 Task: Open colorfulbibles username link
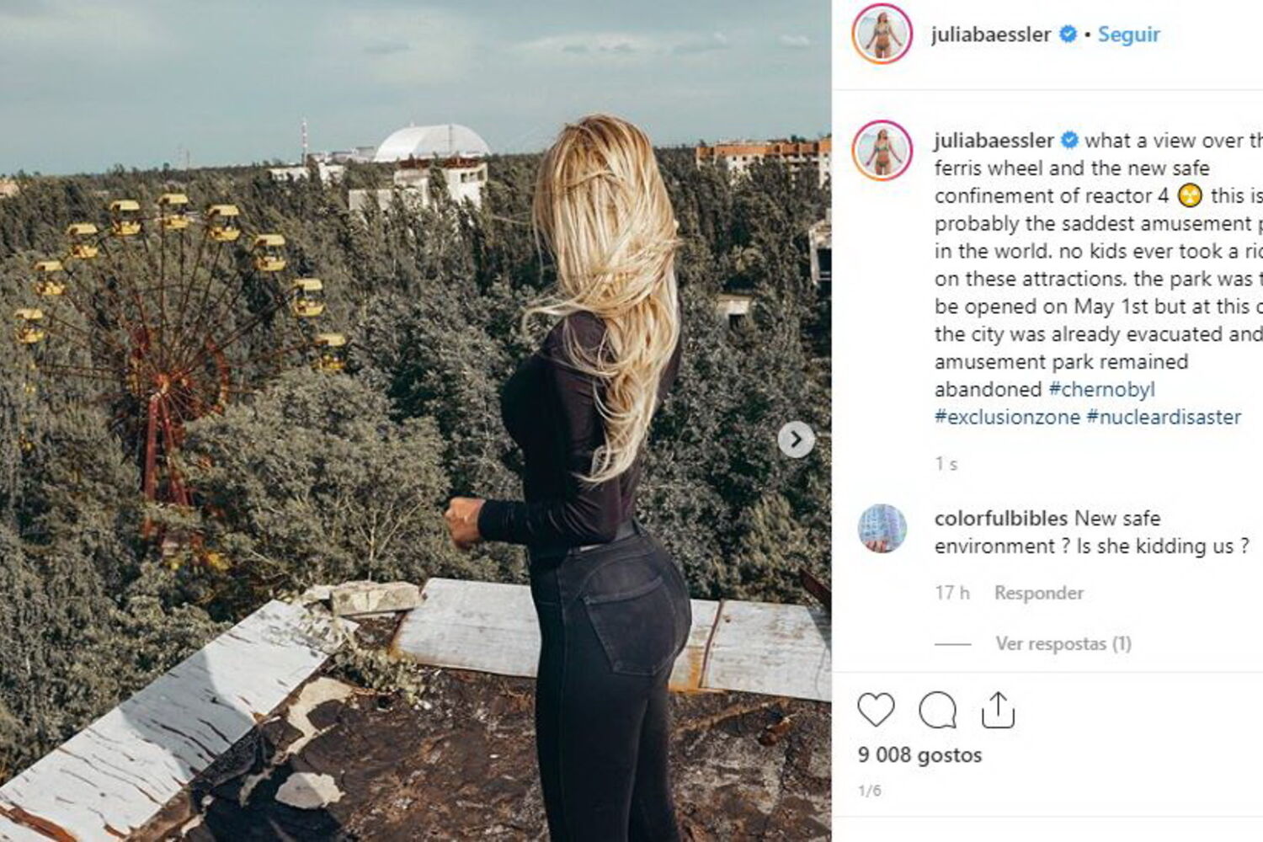pyautogui.click(x=1001, y=518)
